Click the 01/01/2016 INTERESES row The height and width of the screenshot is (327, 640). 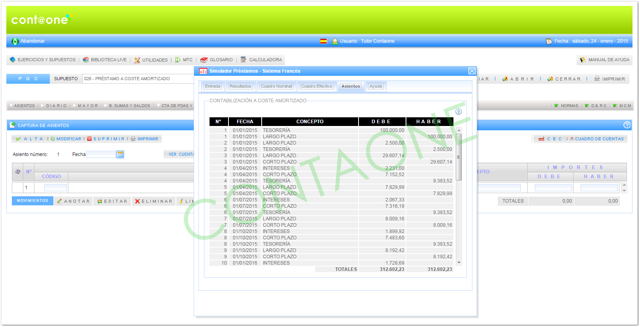(x=331, y=263)
